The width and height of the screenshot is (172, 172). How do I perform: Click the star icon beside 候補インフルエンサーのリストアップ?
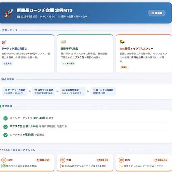click(121, 166)
